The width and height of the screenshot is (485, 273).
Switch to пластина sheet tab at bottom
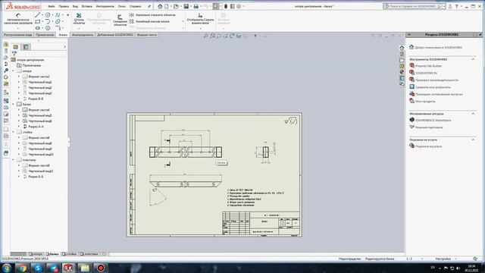tap(89, 254)
